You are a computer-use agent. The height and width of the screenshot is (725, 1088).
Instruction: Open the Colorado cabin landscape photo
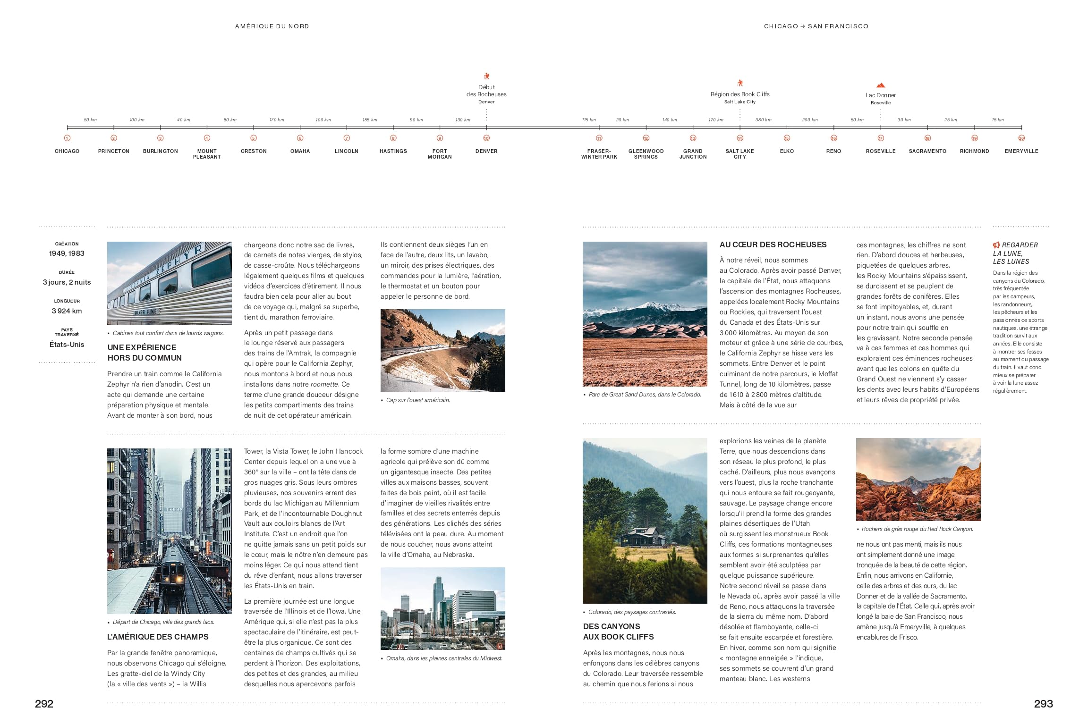(645, 521)
